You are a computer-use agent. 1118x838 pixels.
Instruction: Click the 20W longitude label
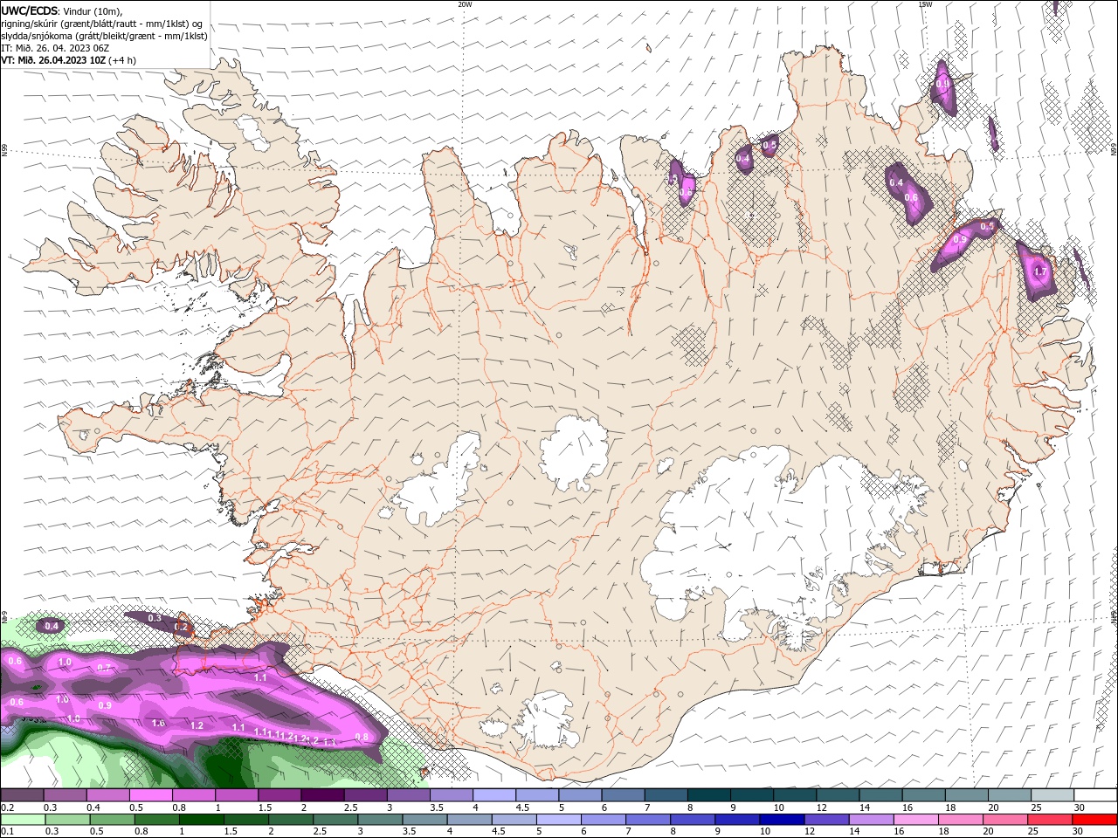click(x=466, y=4)
